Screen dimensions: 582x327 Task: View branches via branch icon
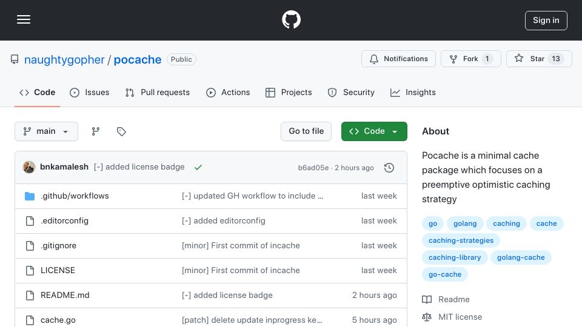pos(96,131)
